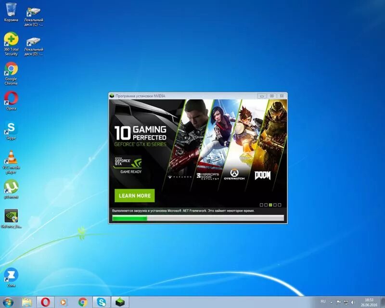Open the Google Chrome desktop shortcut
385x308 pixels.
[11, 73]
